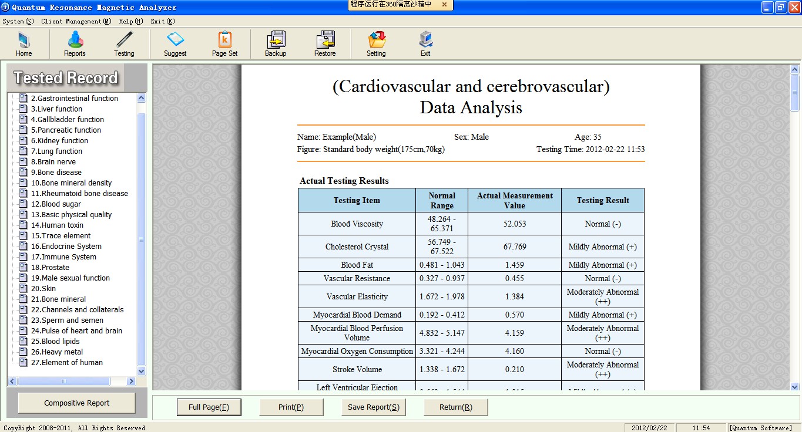Select 24.Pulse of heart and brain
The height and width of the screenshot is (432, 802).
pyautogui.click(x=76, y=330)
